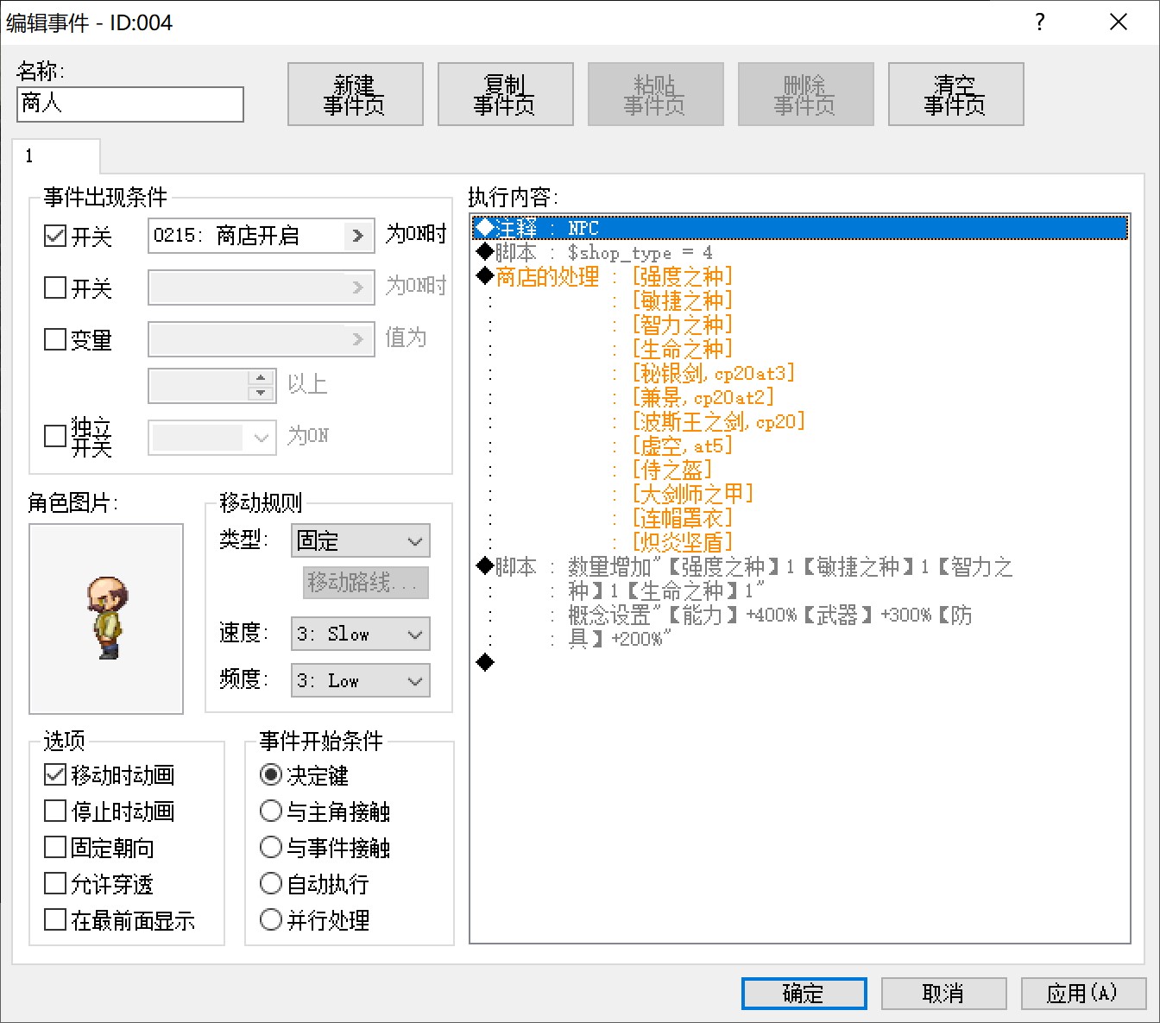Select the 决定键 trigger radio button
This screenshot has width=1160, height=1023.
[x=271, y=775]
